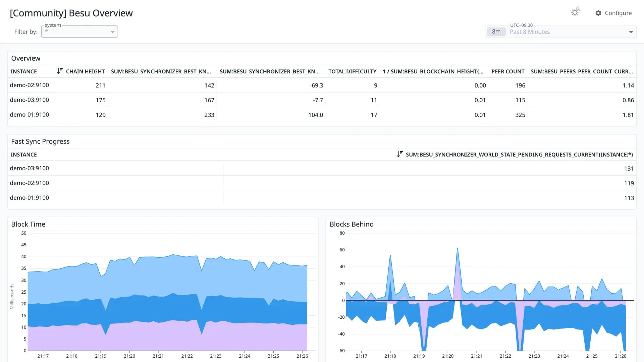The height and width of the screenshot is (362, 644).
Task: Select demo-03:9100 row in Overview table
Action: pyautogui.click(x=322, y=100)
